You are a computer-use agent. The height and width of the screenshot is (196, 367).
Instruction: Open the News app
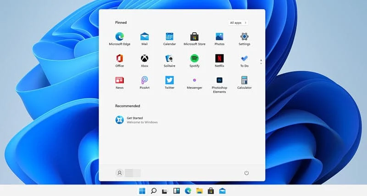pos(119,83)
